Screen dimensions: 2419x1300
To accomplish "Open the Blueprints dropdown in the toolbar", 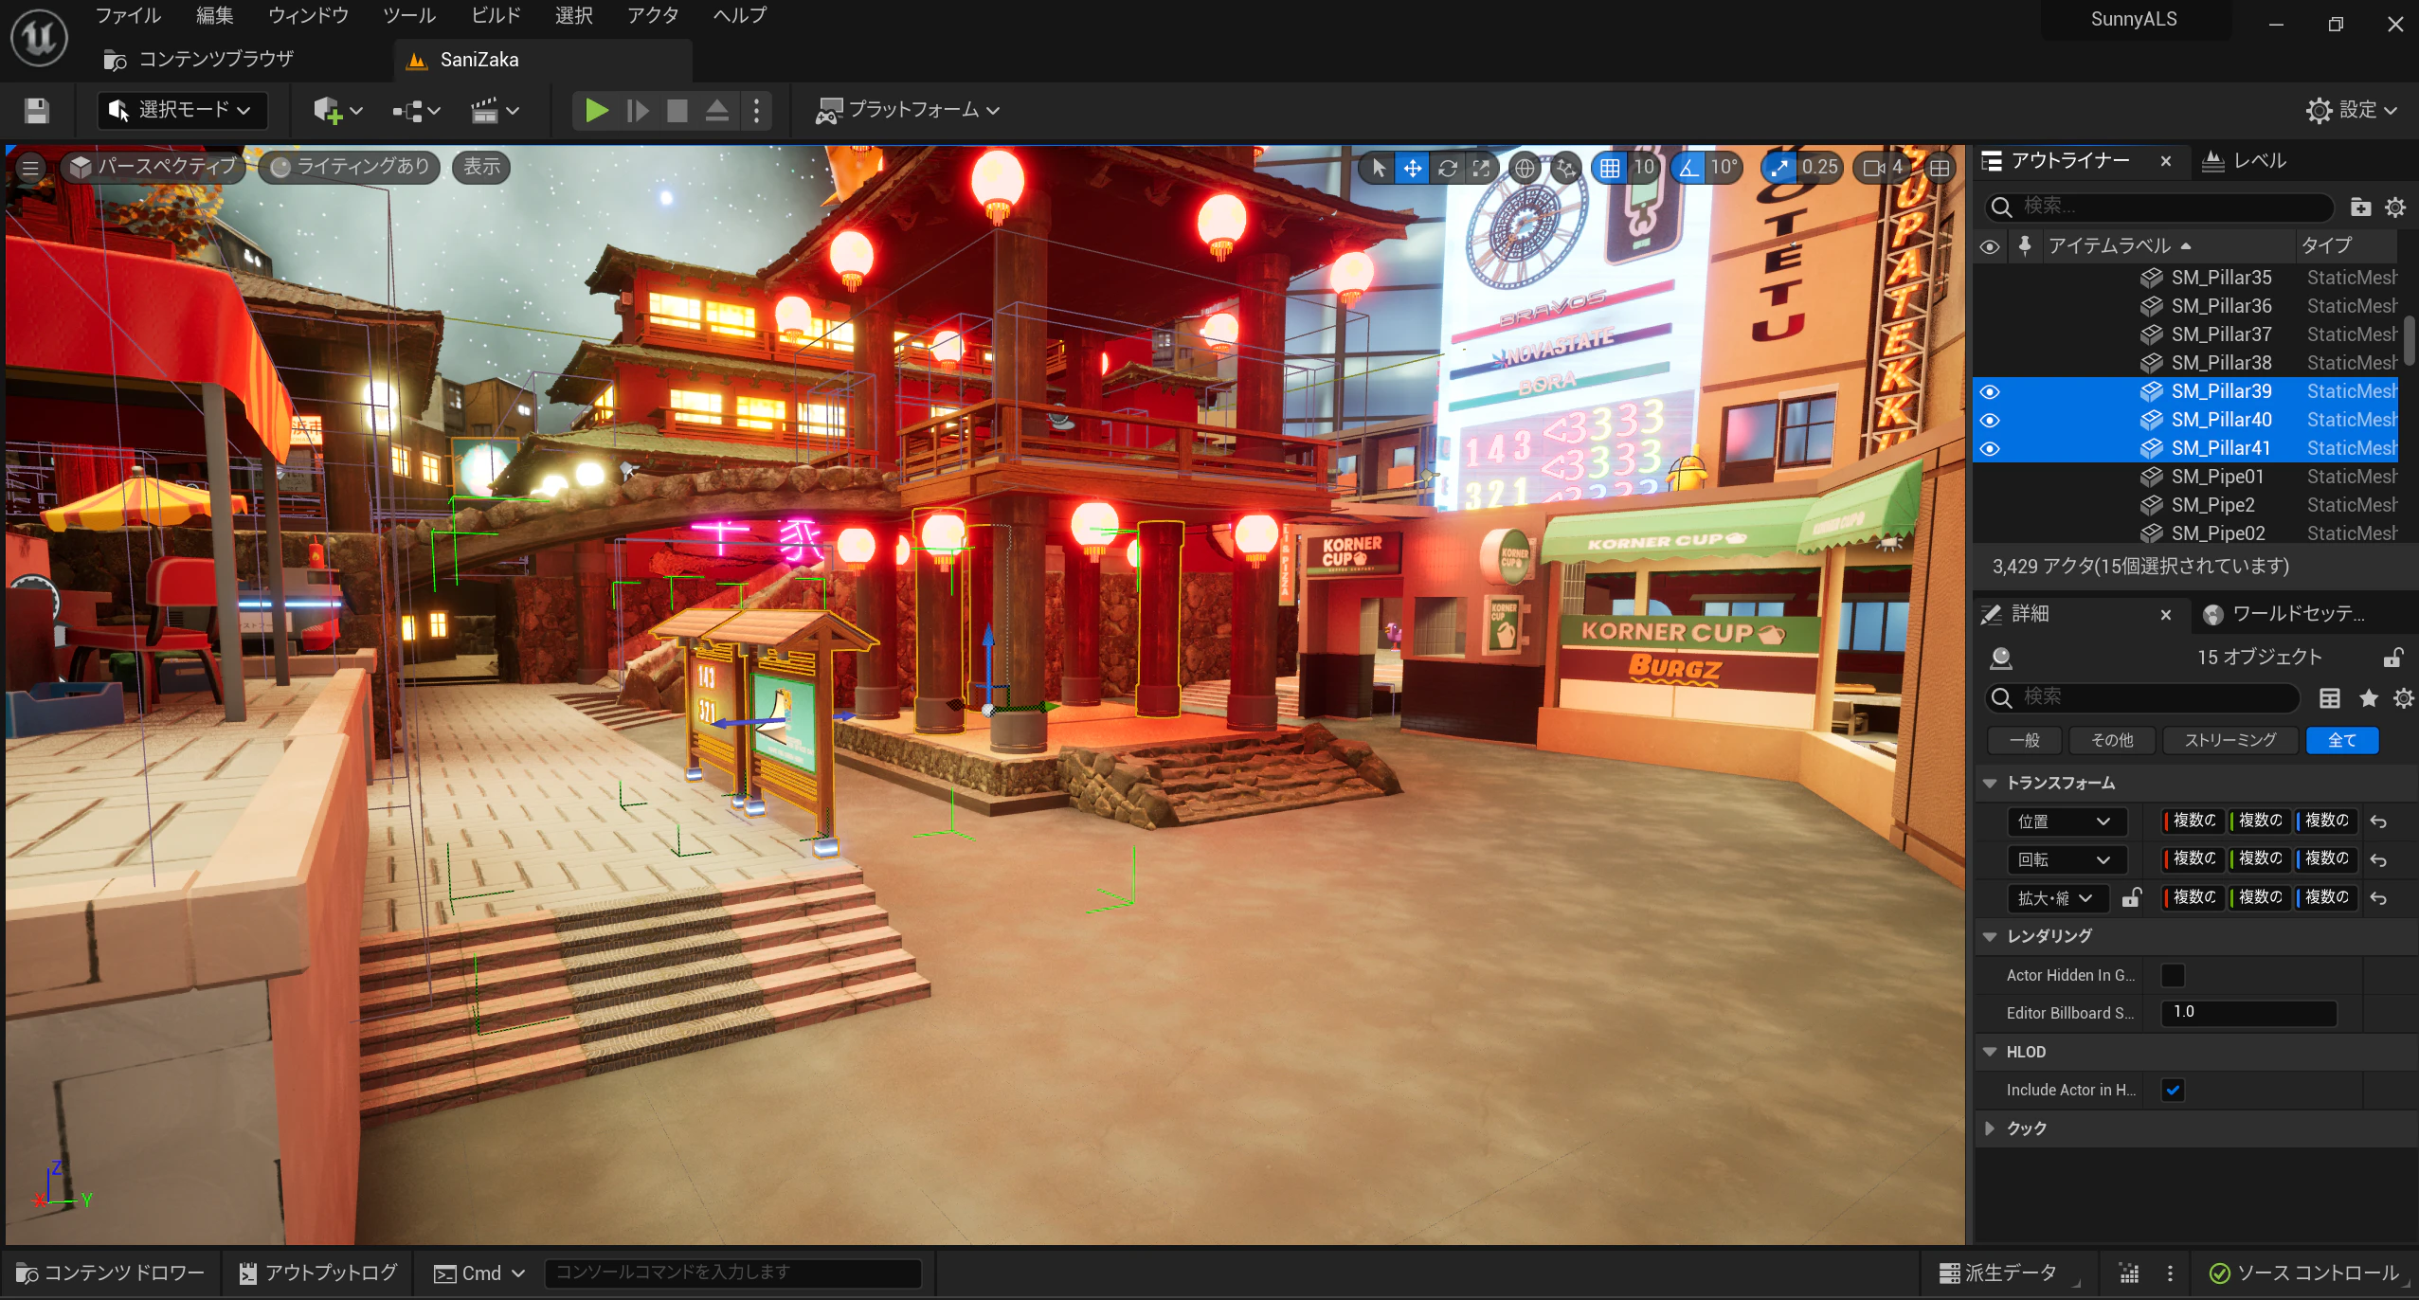I will pyautogui.click(x=417, y=111).
